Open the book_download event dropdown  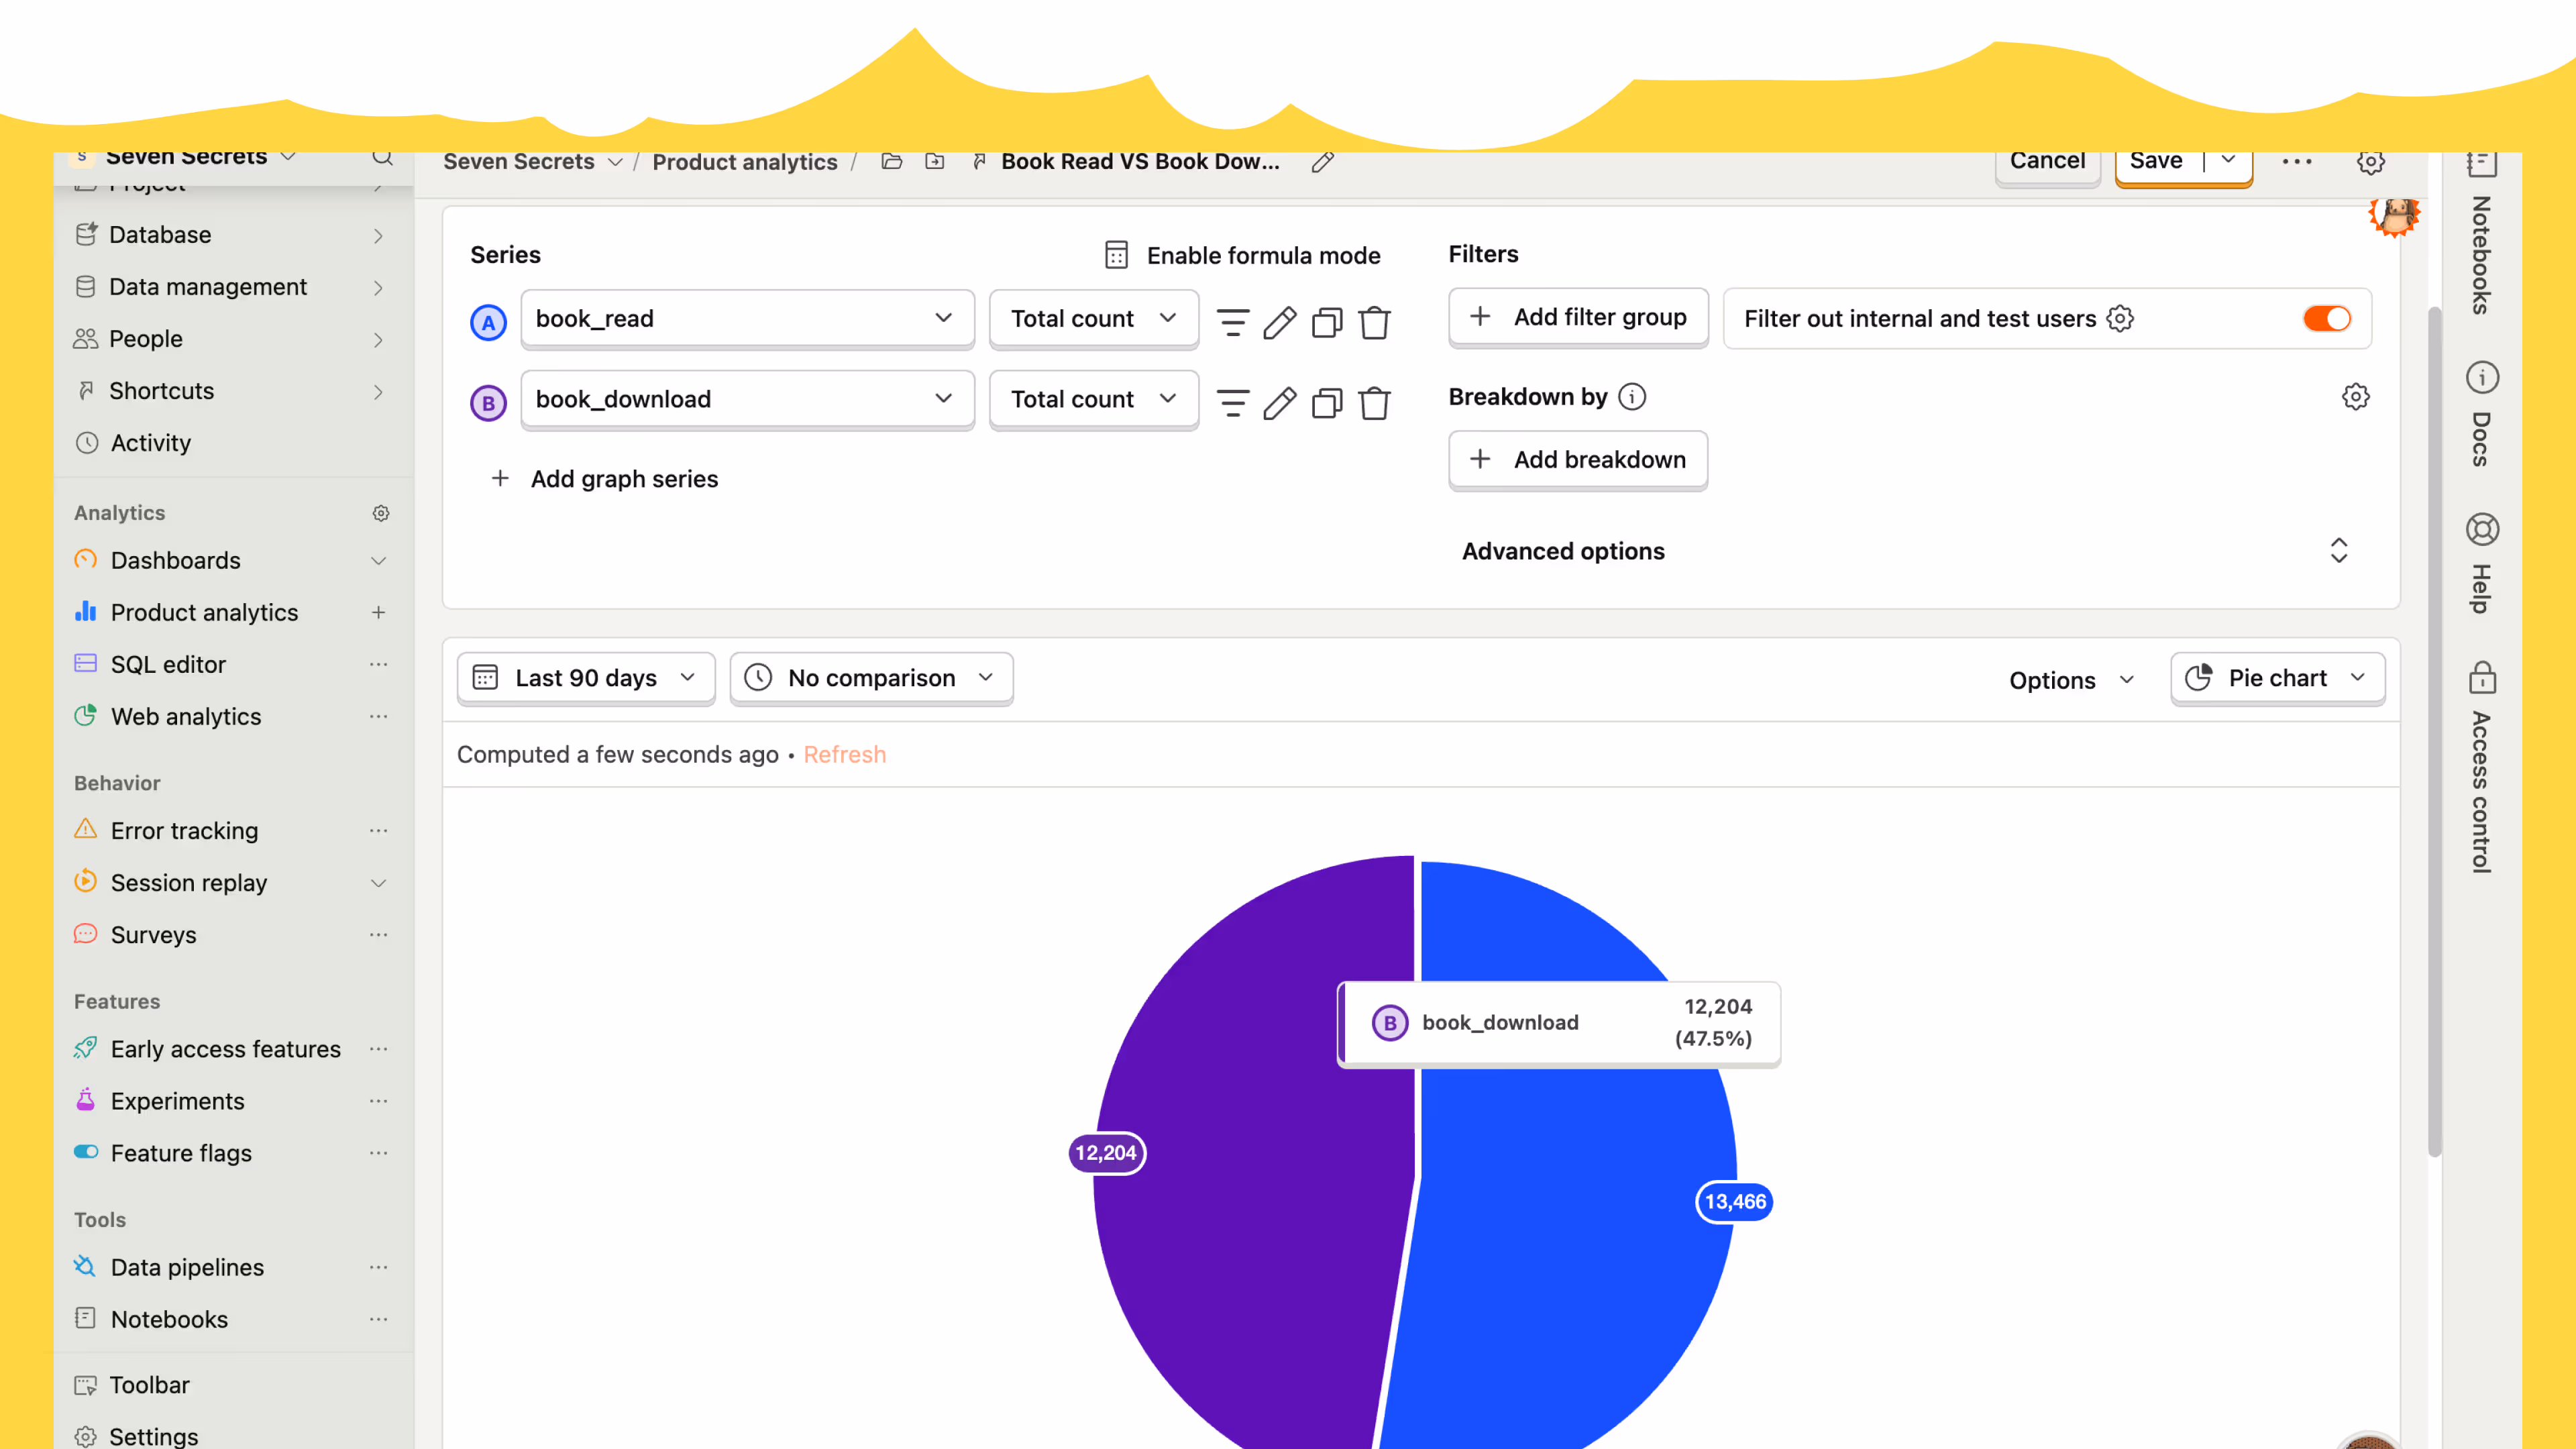747,399
